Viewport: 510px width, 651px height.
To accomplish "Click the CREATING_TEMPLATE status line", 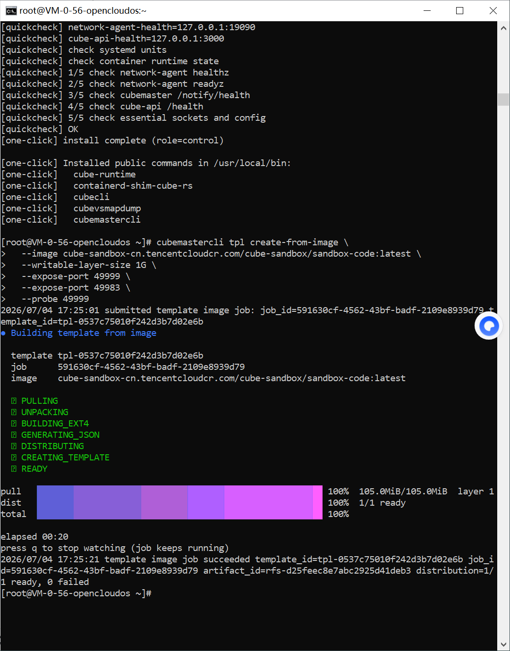I will (60, 457).
